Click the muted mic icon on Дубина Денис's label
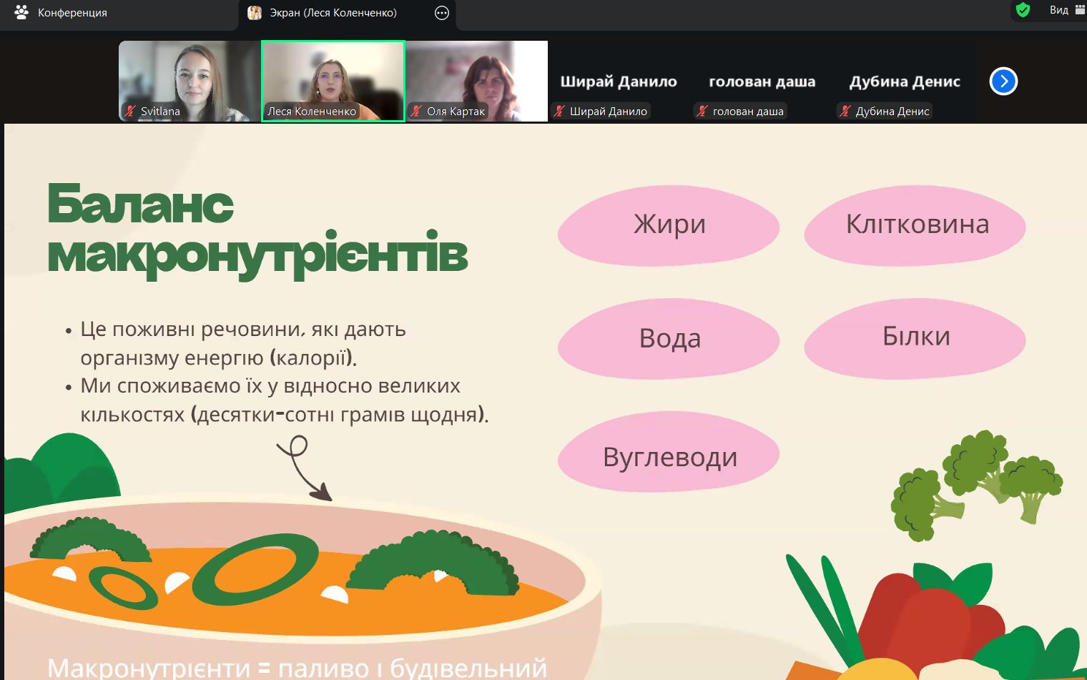The image size is (1087, 680). 845,111
